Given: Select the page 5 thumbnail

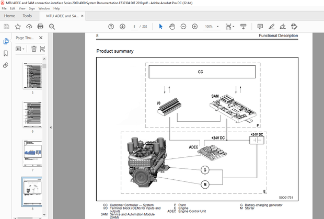Looking at the screenshot, I should 32,76.
